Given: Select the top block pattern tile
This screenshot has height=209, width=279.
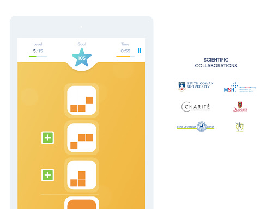Looking at the screenshot, I should point(82,100).
